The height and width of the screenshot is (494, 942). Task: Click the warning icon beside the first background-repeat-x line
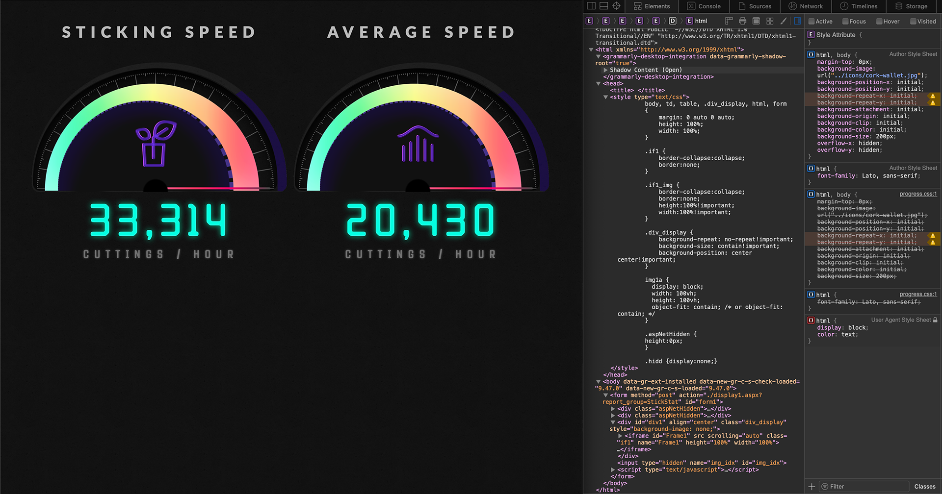(x=933, y=96)
